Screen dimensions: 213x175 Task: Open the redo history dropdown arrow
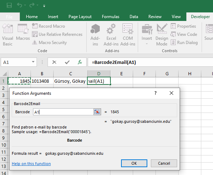(37, 5)
